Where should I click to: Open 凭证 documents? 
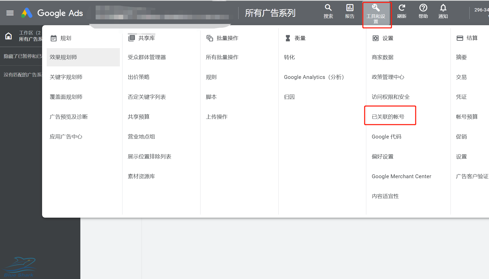pyautogui.click(x=461, y=97)
